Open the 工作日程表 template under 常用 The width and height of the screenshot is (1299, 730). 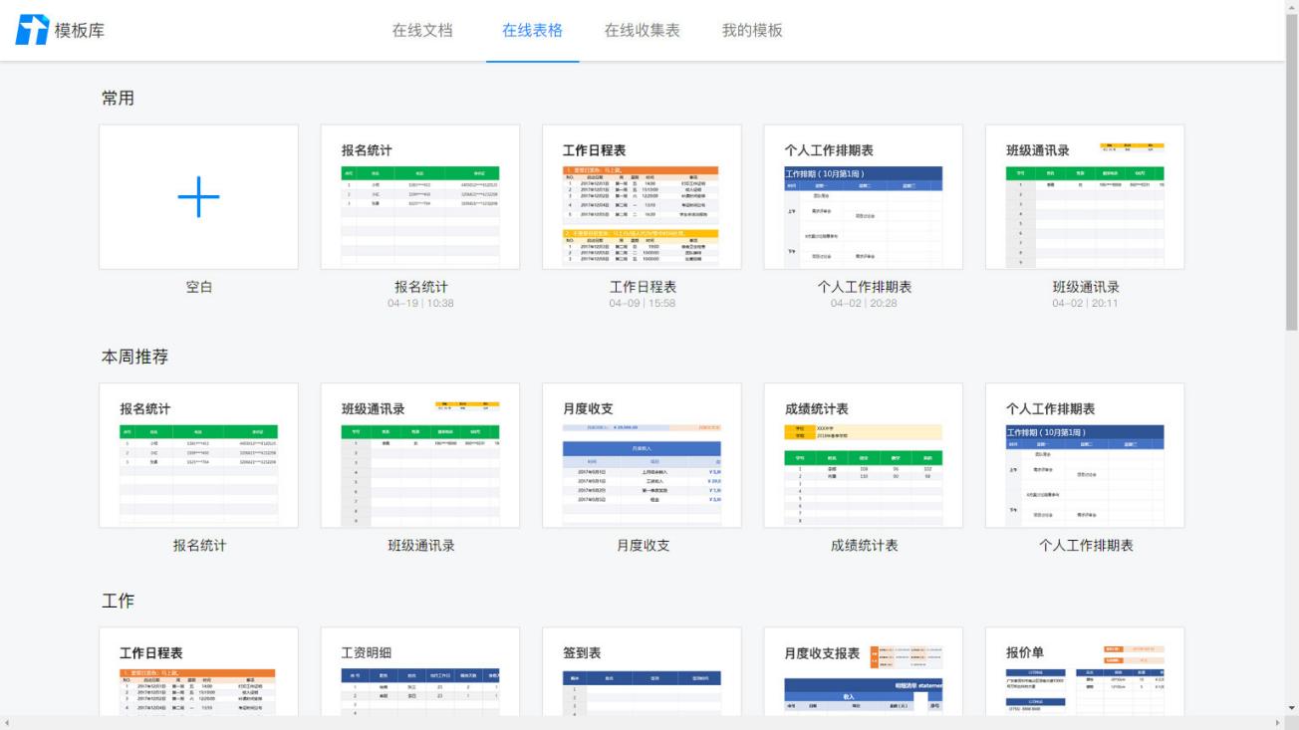pyautogui.click(x=641, y=196)
